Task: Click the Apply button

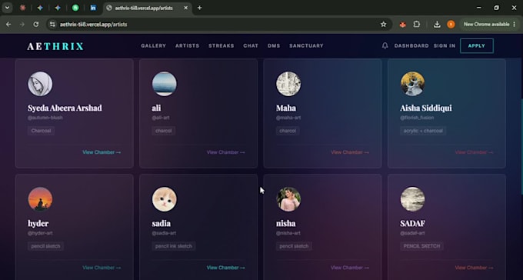Action: click(477, 45)
